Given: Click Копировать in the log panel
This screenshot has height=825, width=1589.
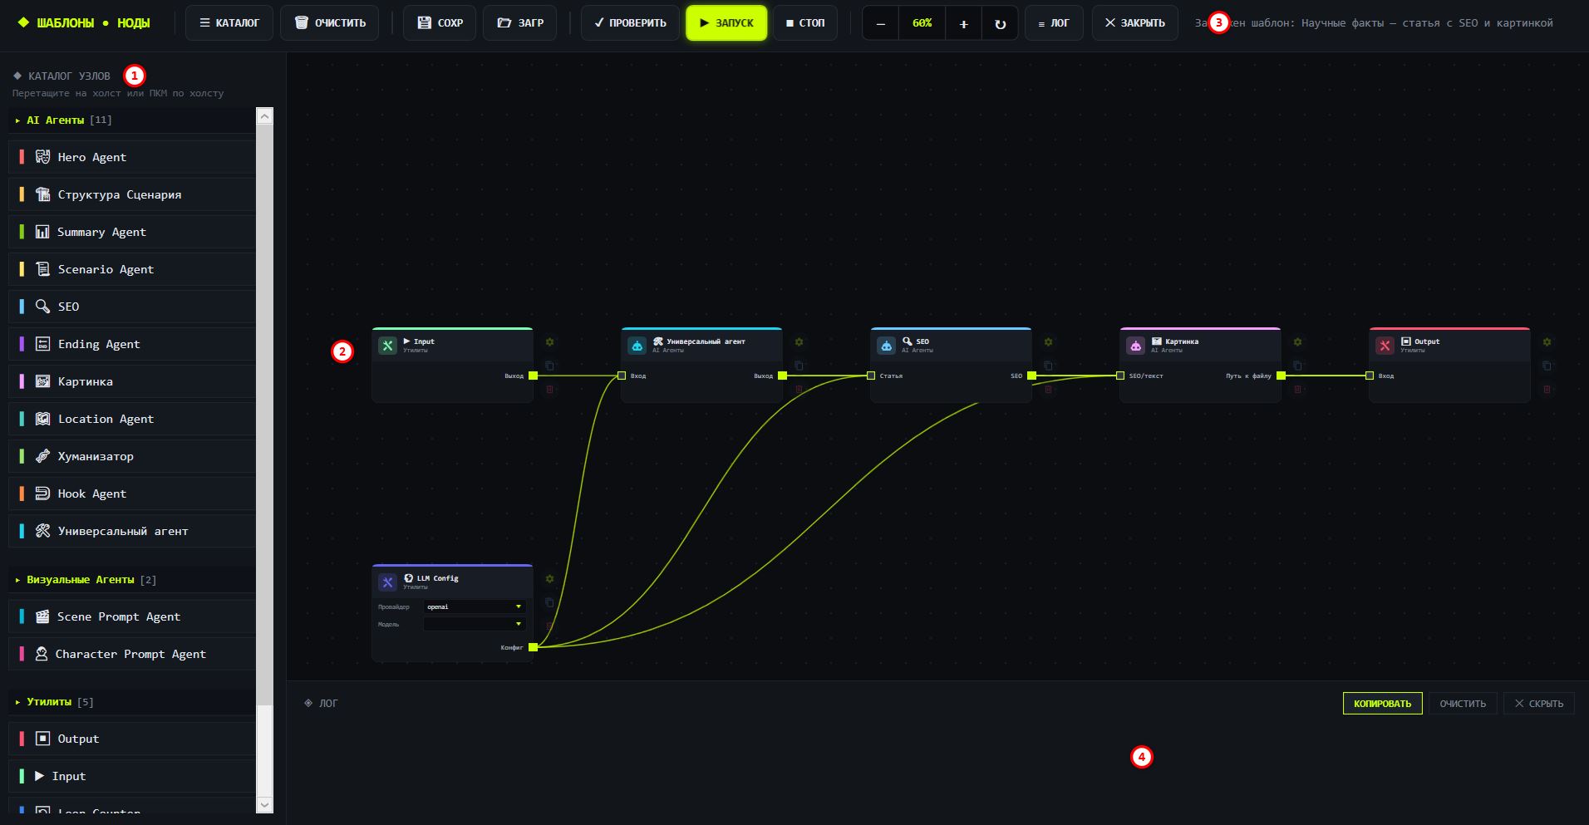Looking at the screenshot, I should [1382, 704].
